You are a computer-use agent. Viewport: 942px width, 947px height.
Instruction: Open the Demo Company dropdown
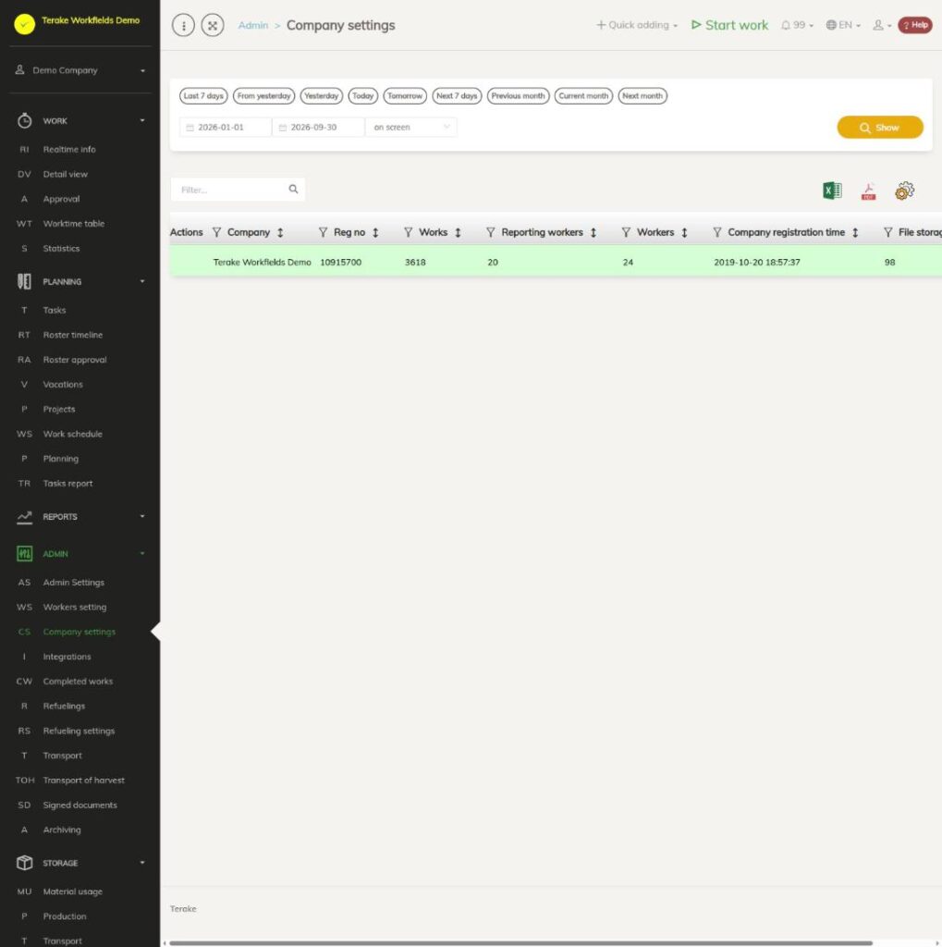point(80,70)
